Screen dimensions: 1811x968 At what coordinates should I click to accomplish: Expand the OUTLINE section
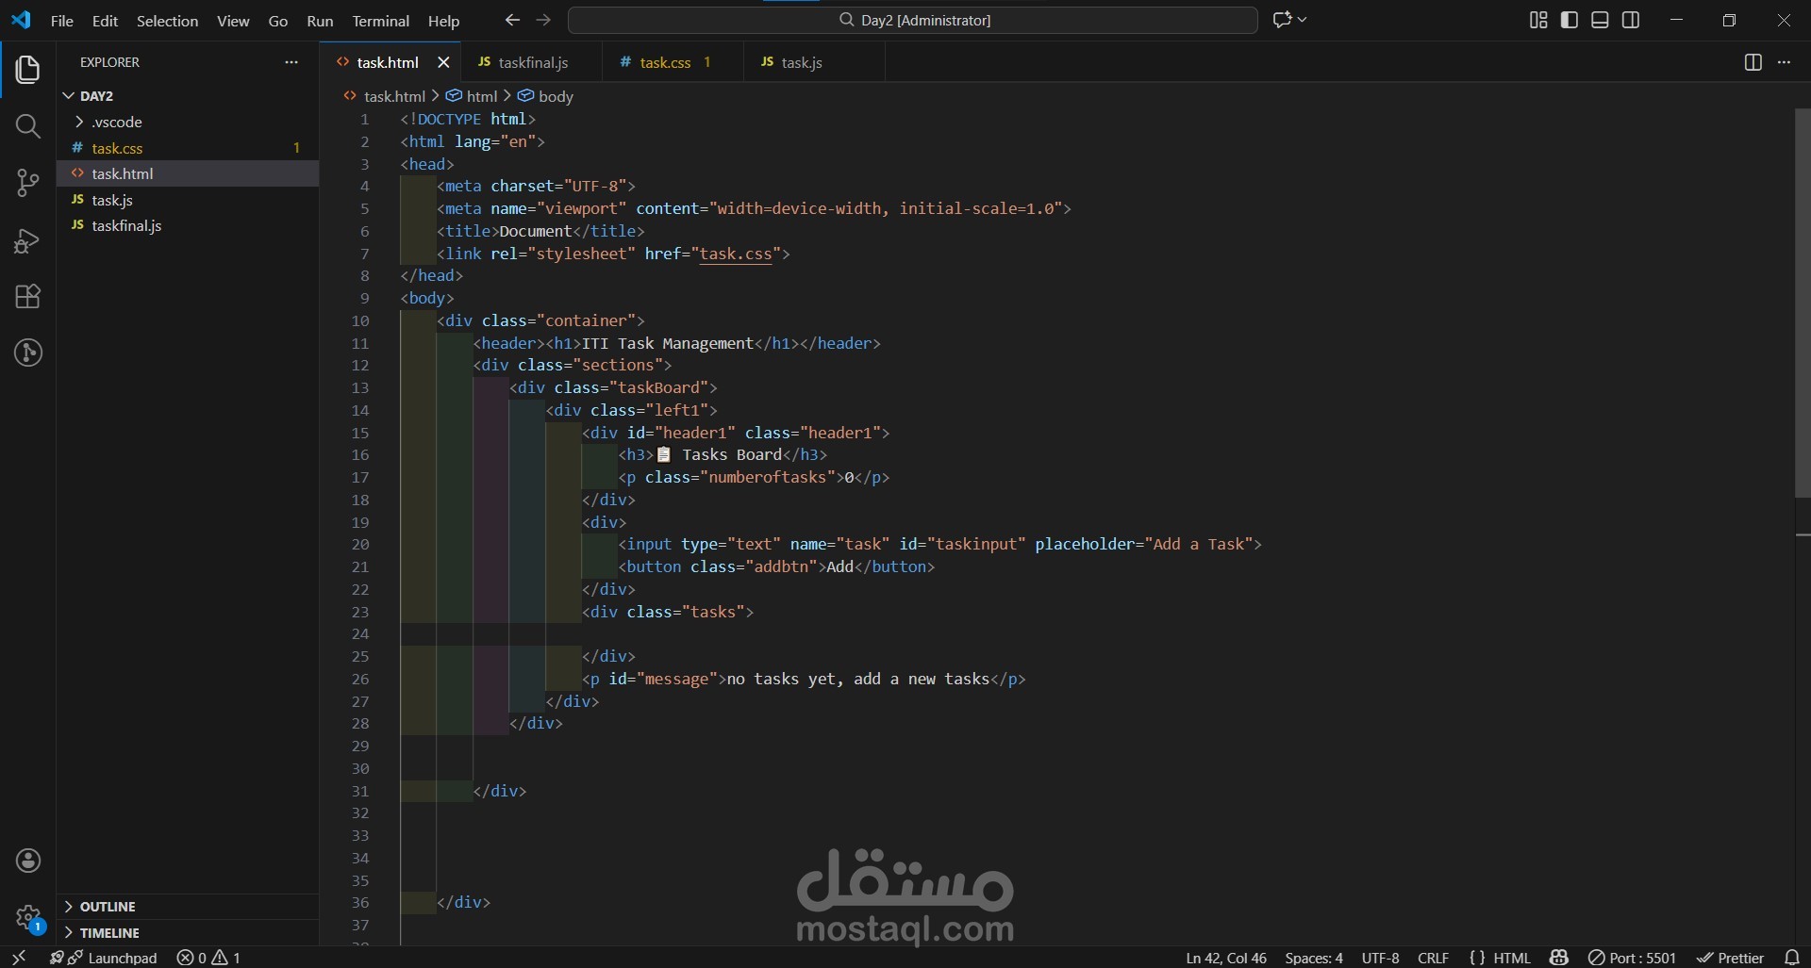[188, 907]
